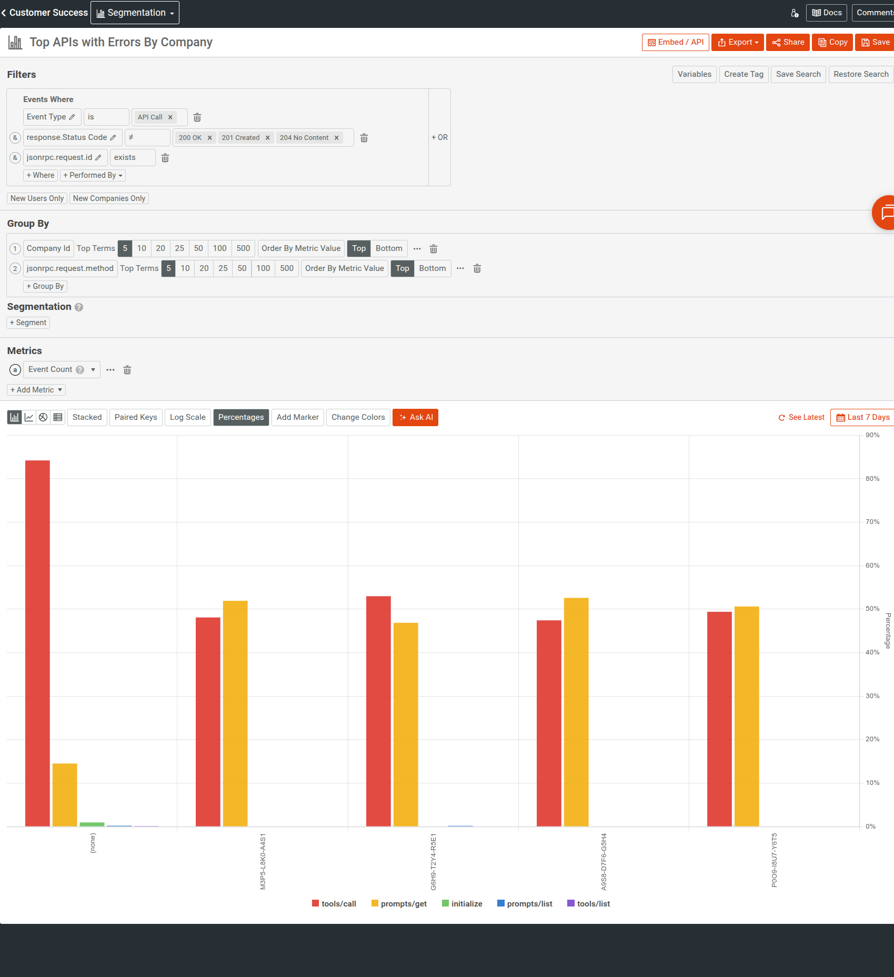Switch to the table view
894x977 pixels.
[x=58, y=417]
